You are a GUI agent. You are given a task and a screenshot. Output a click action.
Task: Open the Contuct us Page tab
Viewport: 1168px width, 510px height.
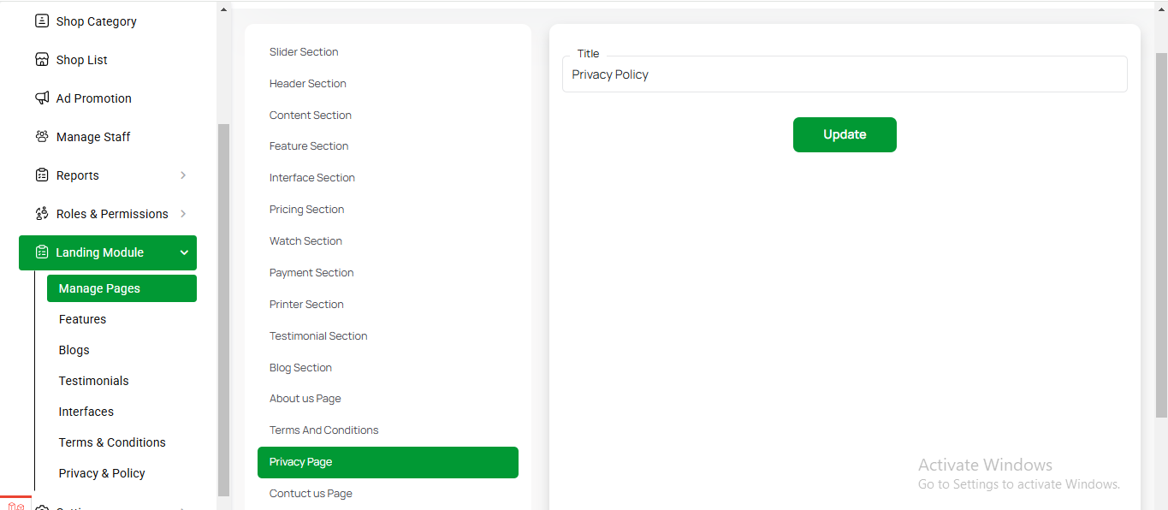click(311, 494)
